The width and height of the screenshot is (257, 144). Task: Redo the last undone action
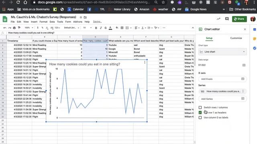[x=10, y=28]
